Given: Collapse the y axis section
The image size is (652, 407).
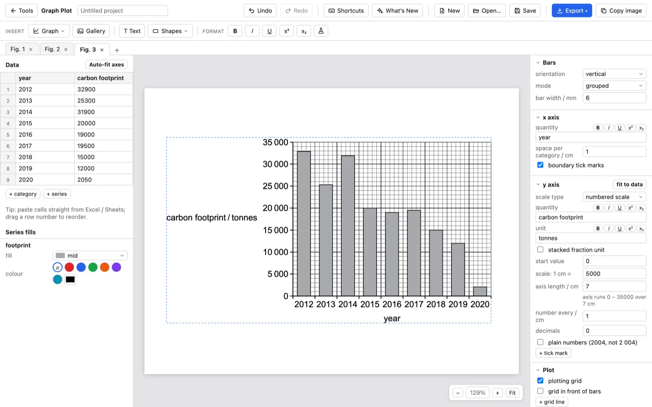Looking at the screenshot, I should pyautogui.click(x=538, y=185).
